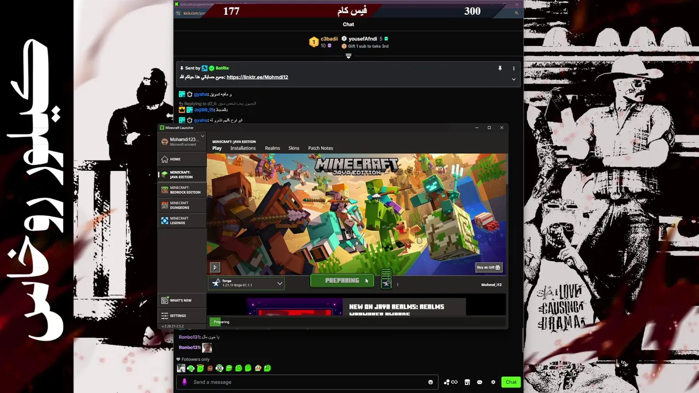699x393 pixels.
Task: Open chat bubble options icon
Action: 479,382
